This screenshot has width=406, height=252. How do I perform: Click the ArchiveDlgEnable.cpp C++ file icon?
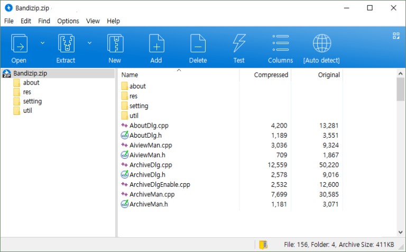click(x=125, y=185)
